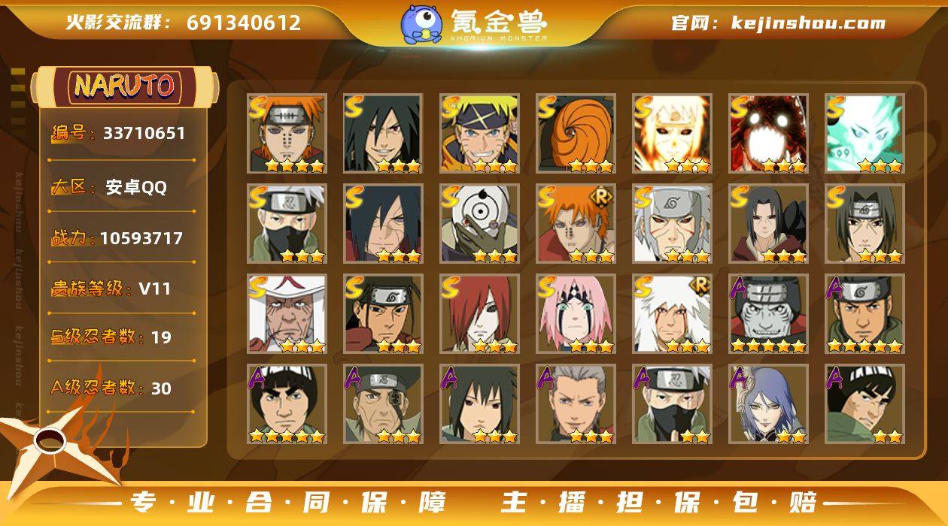948x526 pixels.
Task: Pick the white-hat Hokage Hiruzen portrait
Action: coord(287,314)
